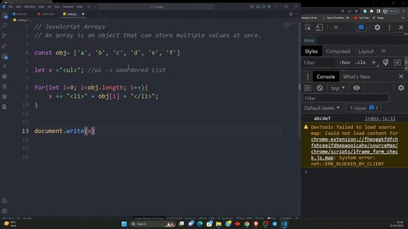Open Run and Debug in the activity bar
The width and height of the screenshot is (408, 229).
pyautogui.click(x=4, y=46)
